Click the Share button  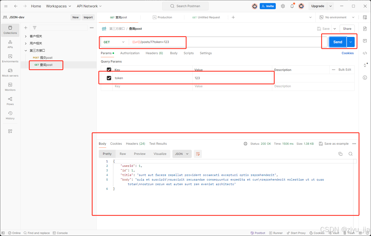347,29
